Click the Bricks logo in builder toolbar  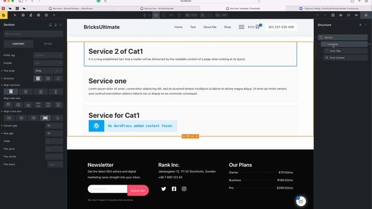(3, 15)
